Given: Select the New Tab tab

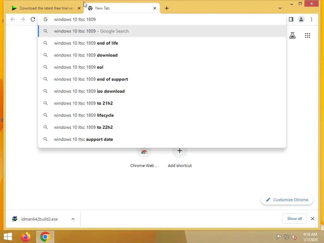Looking at the screenshot, I should click(x=122, y=8).
